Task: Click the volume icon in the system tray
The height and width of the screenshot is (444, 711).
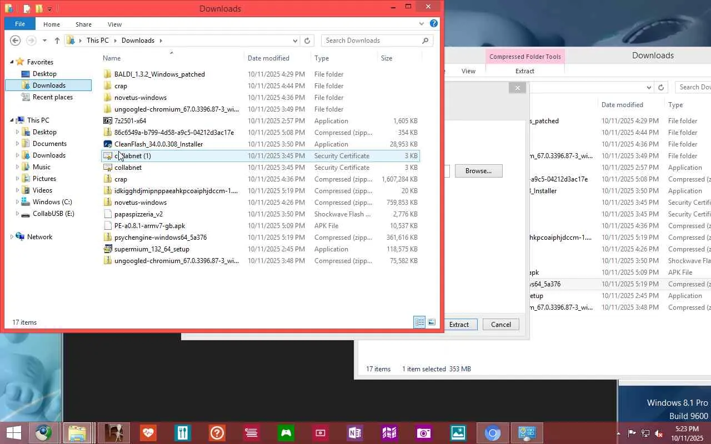Action: coord(659,433)
